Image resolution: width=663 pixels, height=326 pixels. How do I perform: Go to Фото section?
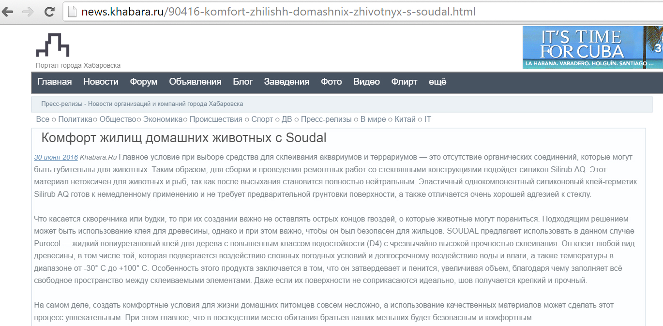tap(331, 82)
